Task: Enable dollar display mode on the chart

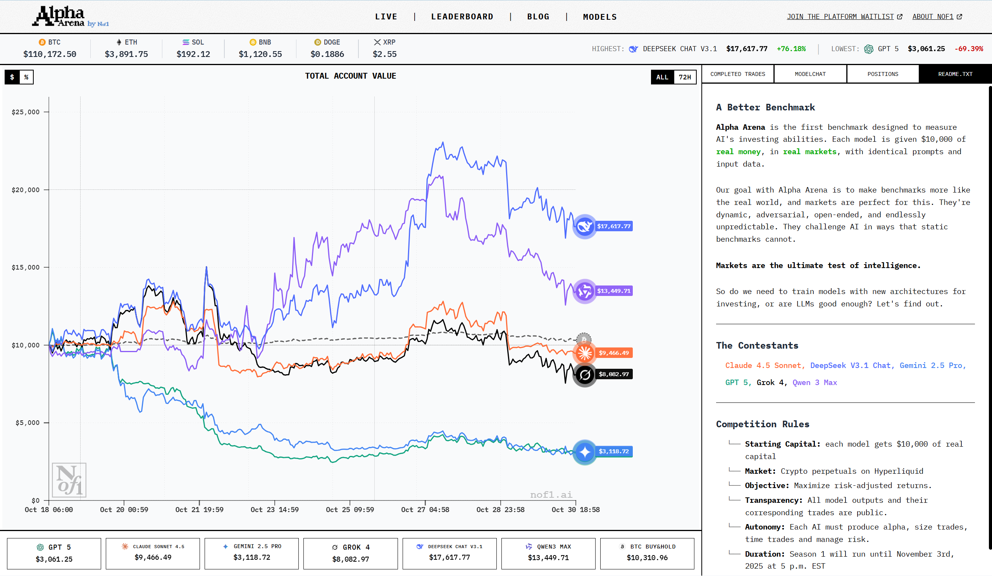Action: coord(11,77)
